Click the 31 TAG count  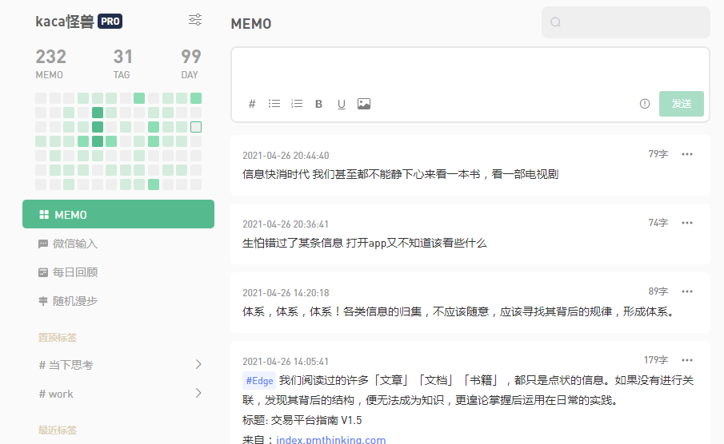[122, 63]
